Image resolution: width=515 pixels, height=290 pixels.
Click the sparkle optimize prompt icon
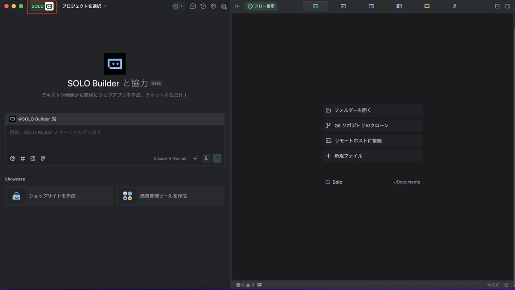coord(195,159)
